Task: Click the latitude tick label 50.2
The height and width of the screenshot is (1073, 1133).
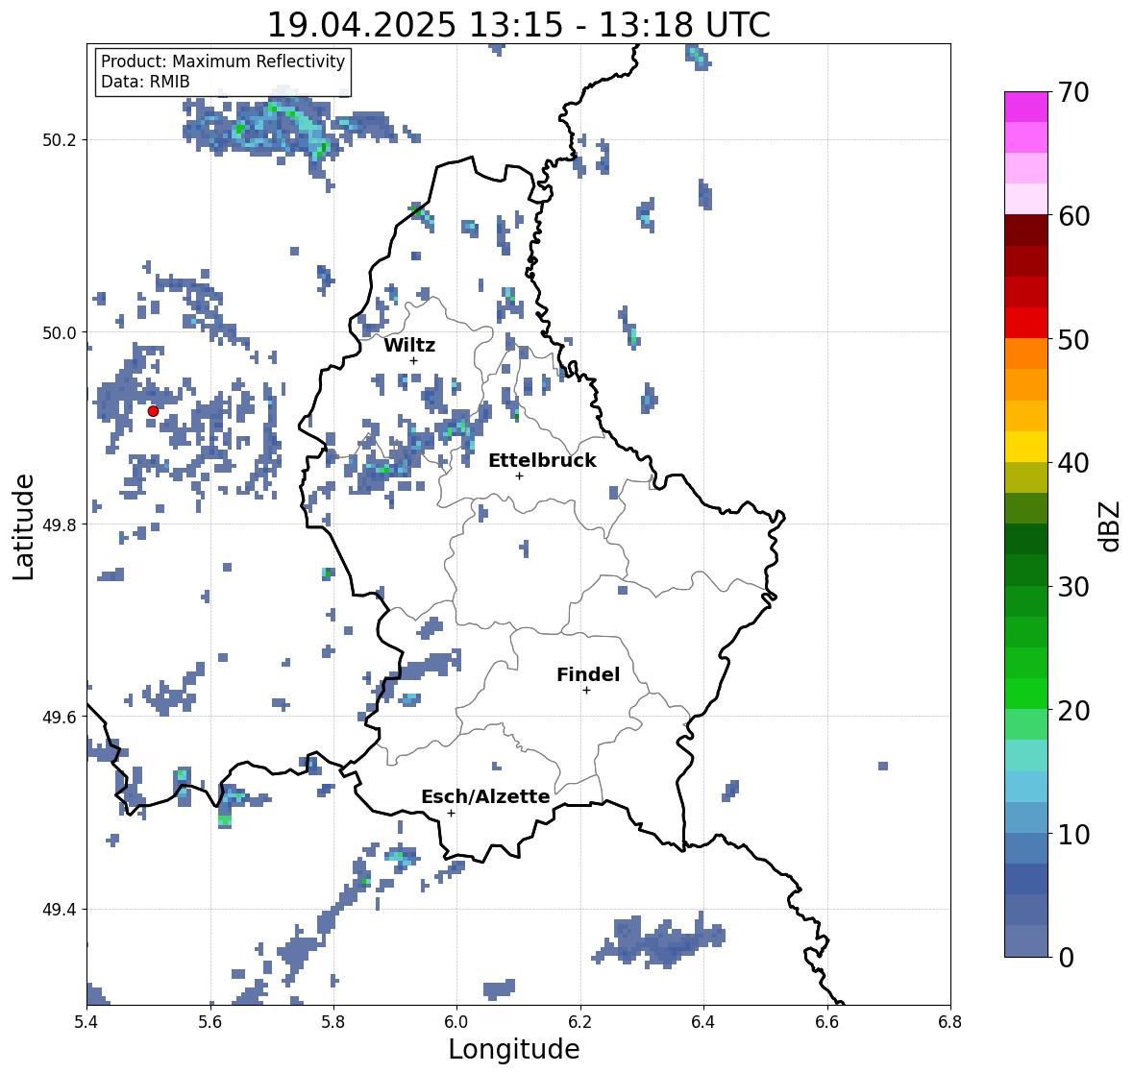Action: (x=59, y=140)
